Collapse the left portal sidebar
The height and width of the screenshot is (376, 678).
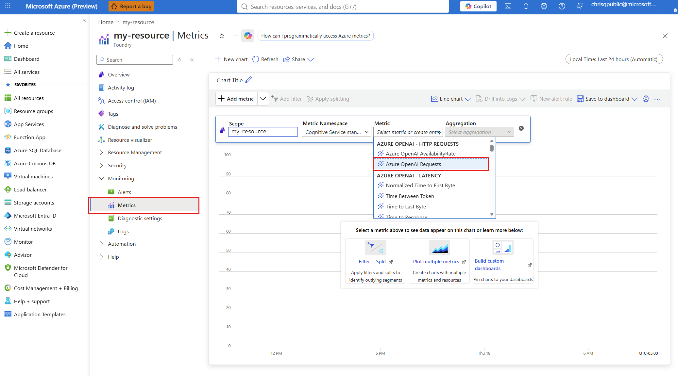(x=84, y=20)
